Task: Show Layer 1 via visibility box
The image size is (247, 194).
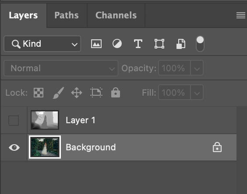Action: (x=14, y=120)
